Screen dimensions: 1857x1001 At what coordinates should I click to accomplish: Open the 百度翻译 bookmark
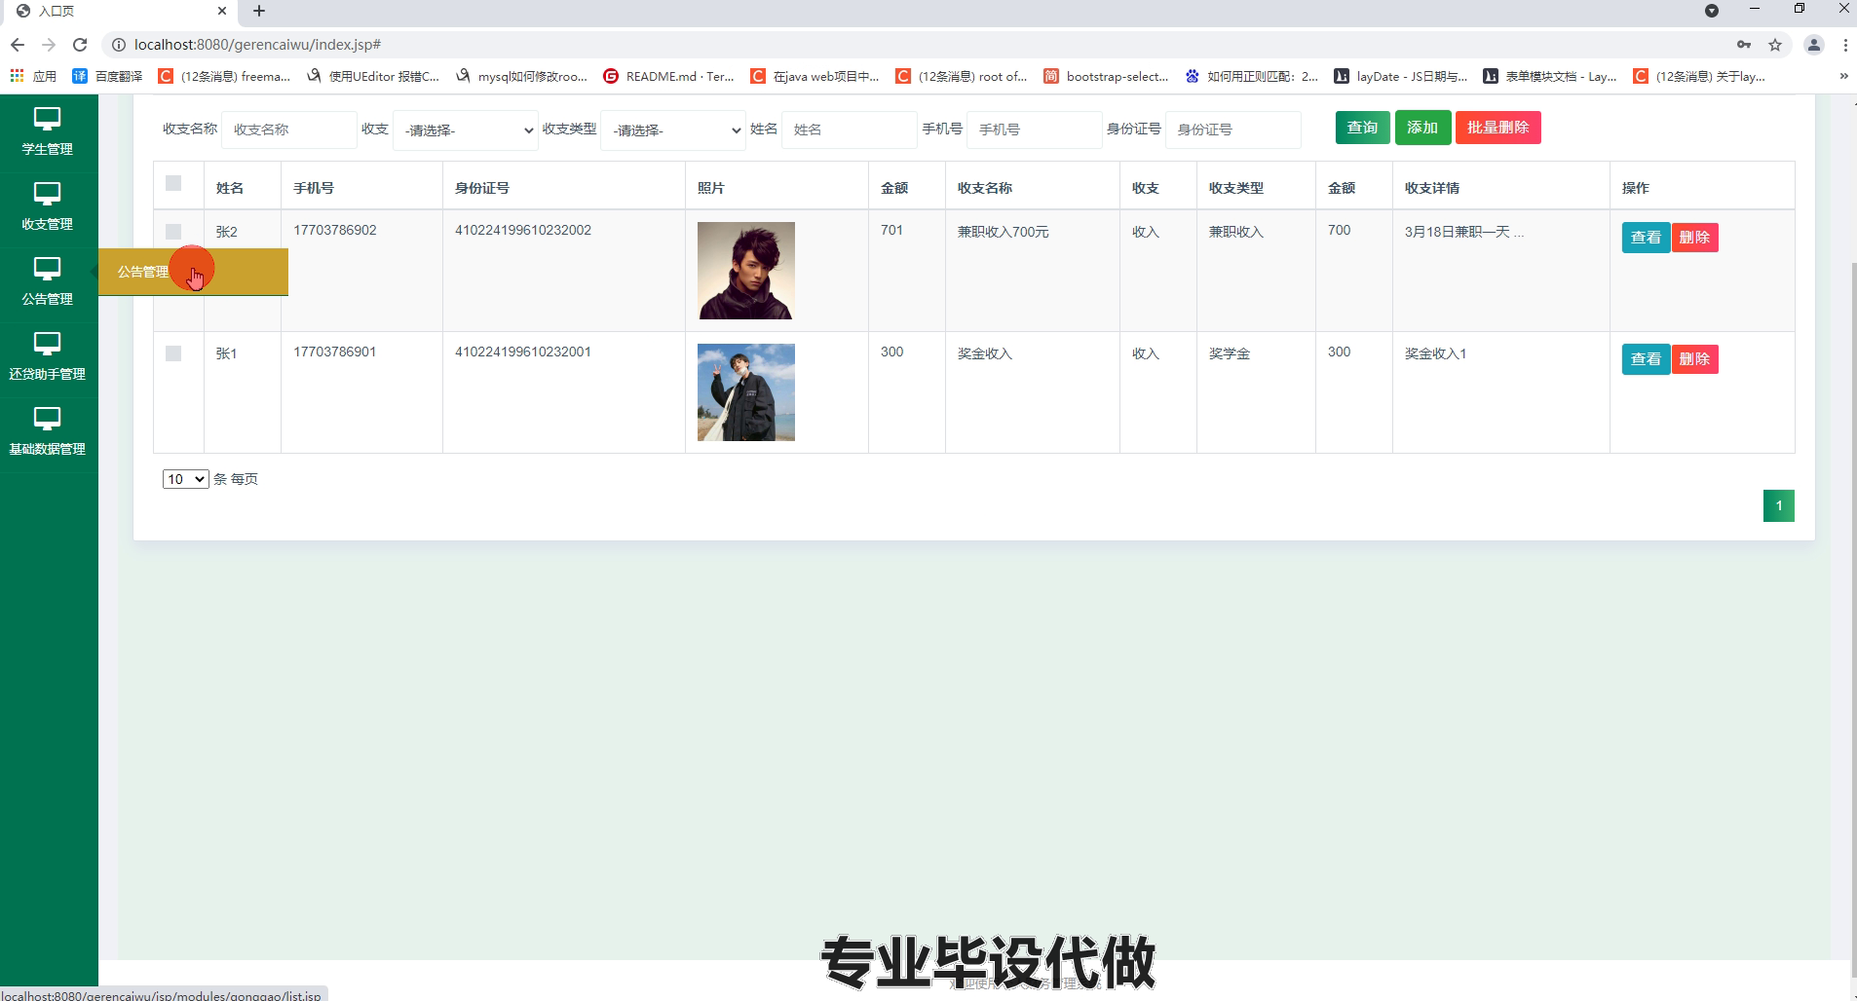(x=107, y=76)
